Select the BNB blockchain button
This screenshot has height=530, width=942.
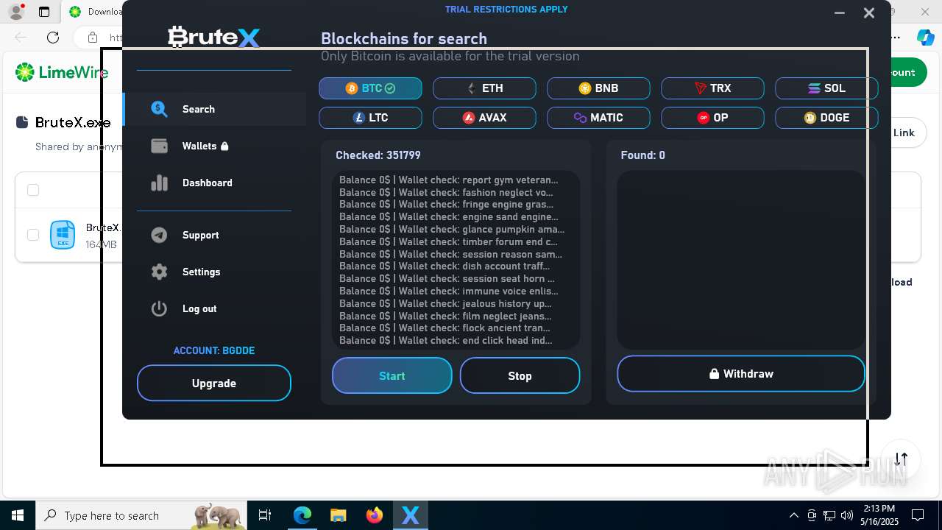click(598, 88)
